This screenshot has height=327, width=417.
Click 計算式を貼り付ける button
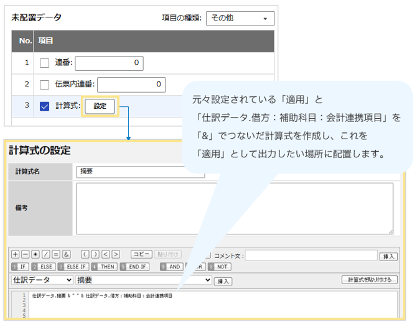pyautogui.click(x=370, y=280)
